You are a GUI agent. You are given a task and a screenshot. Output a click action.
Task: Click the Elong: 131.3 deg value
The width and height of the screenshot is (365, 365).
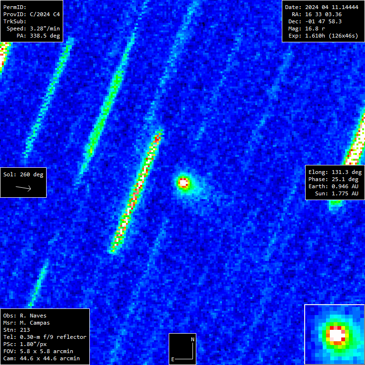[335, 172]
